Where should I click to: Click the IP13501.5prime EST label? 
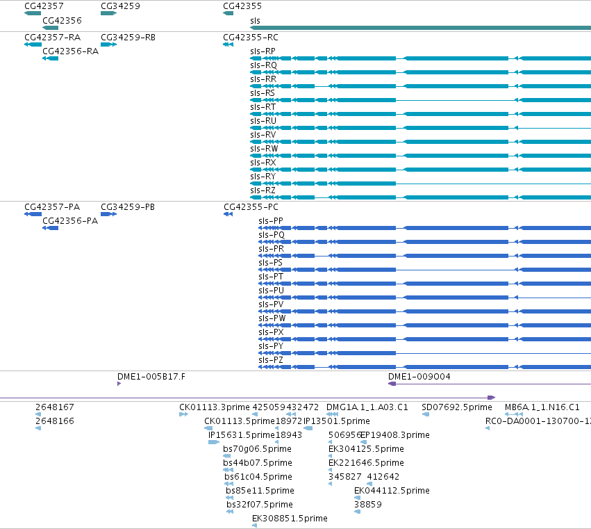337,421
